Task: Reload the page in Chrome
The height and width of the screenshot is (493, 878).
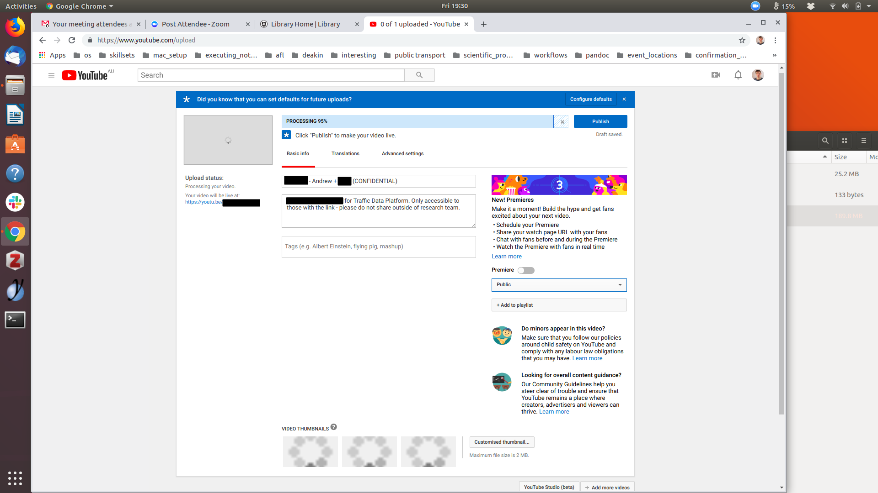Action: click(72, 40)
